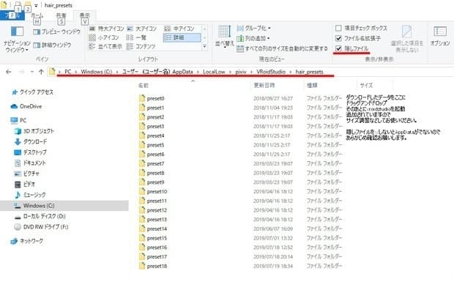Viewport: 454px width, 282px height.
Task: Open ミュージック in navigation pane
Action: (30, 195)
